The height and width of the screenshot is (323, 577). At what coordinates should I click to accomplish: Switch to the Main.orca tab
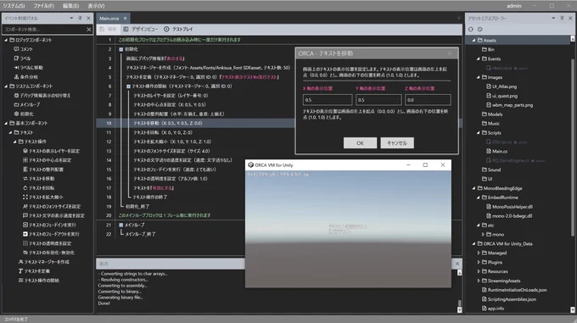[x=109, y=18]
